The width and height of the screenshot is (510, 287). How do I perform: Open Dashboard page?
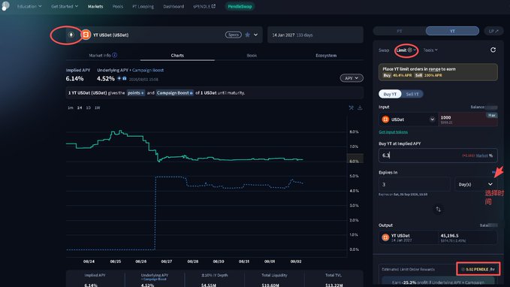click(x=174, y=6)
